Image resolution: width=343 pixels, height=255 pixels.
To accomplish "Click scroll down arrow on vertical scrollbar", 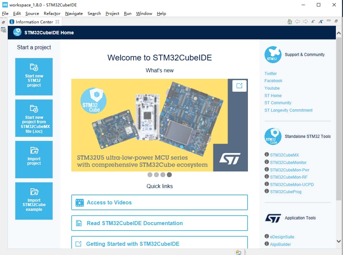I will [x=338, y=241].
